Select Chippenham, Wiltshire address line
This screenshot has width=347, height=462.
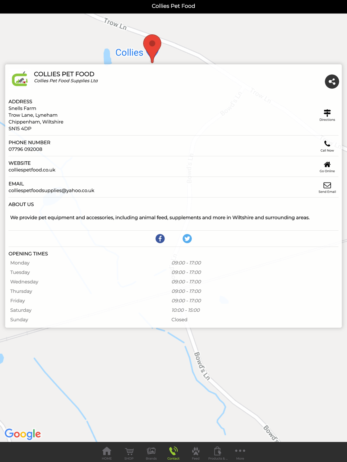pos(36,122)
